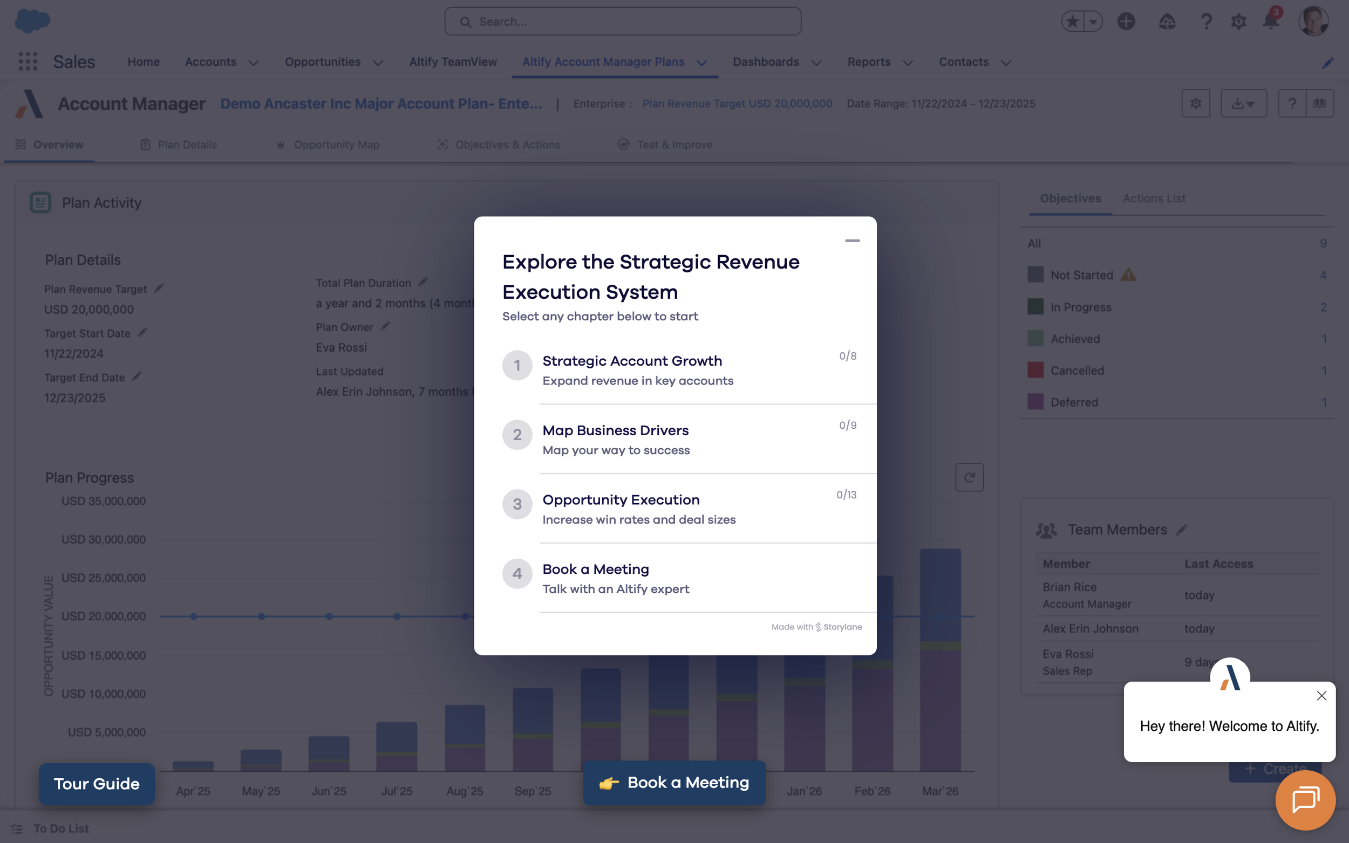The height and width of the screenshot is (843, 1349).
Task: Open the orange chat launcher
Action: [x=1305, y=800]
